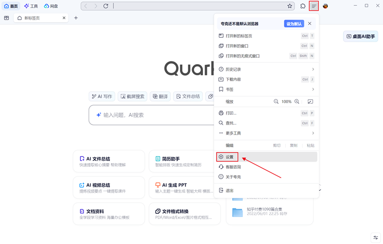Screen dimensions: 383x244
Task: Expand the 更多工具 submenu
Action: (267, 133)
